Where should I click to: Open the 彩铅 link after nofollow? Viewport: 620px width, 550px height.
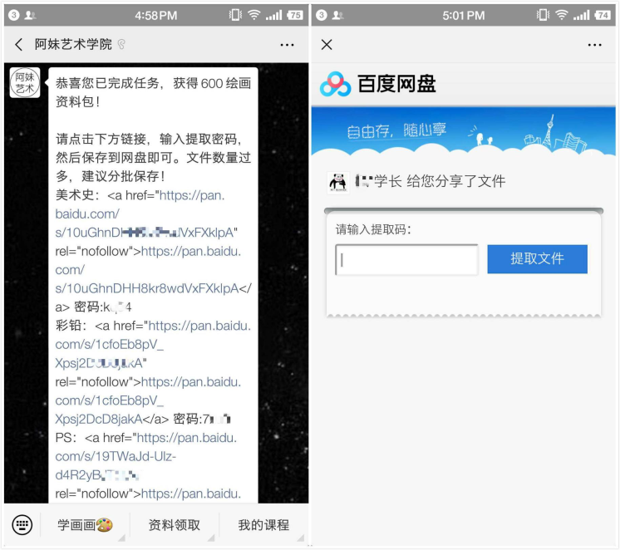coord(148,400)
